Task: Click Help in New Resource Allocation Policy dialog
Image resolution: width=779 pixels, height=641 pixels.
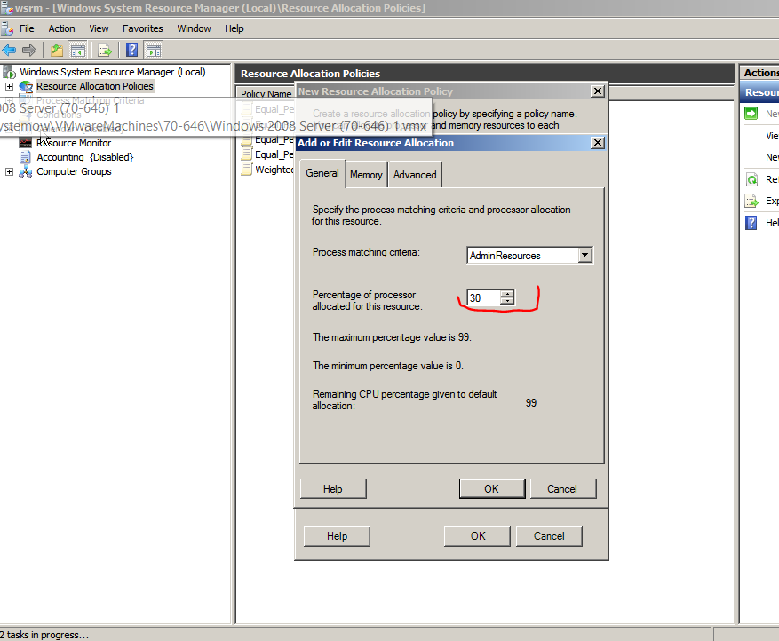Action: pyautogui.click(x=337, y=536)
